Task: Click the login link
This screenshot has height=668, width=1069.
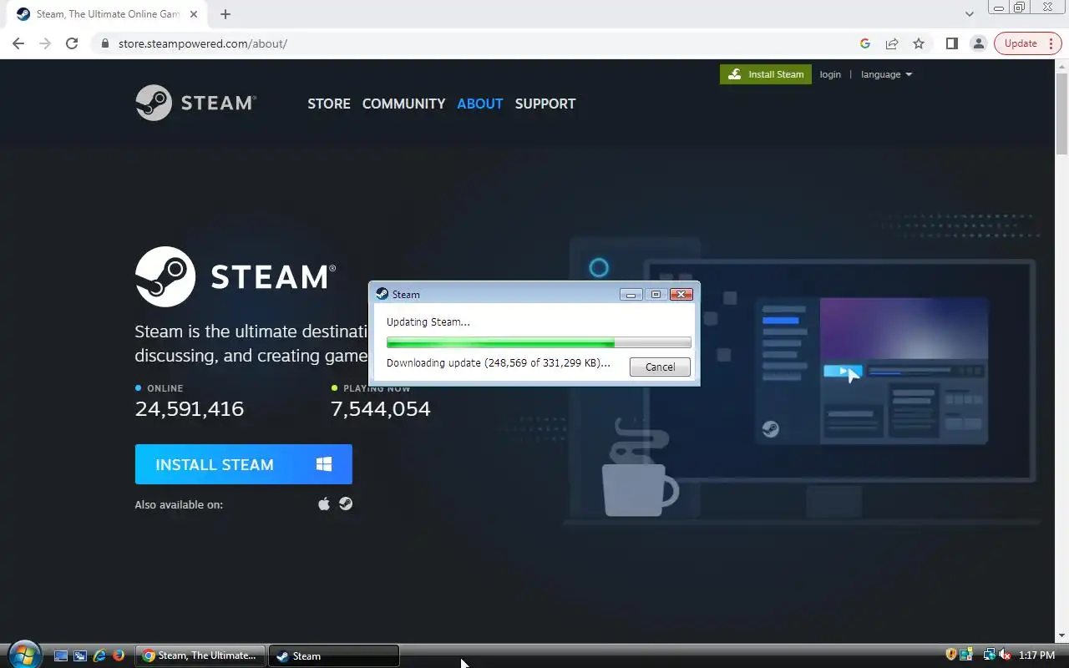Action: [x=830, y=74]
